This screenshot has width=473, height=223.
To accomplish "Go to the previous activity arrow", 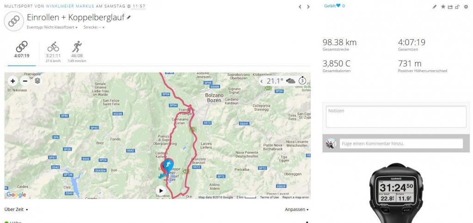I will click(x=300, y=6).
